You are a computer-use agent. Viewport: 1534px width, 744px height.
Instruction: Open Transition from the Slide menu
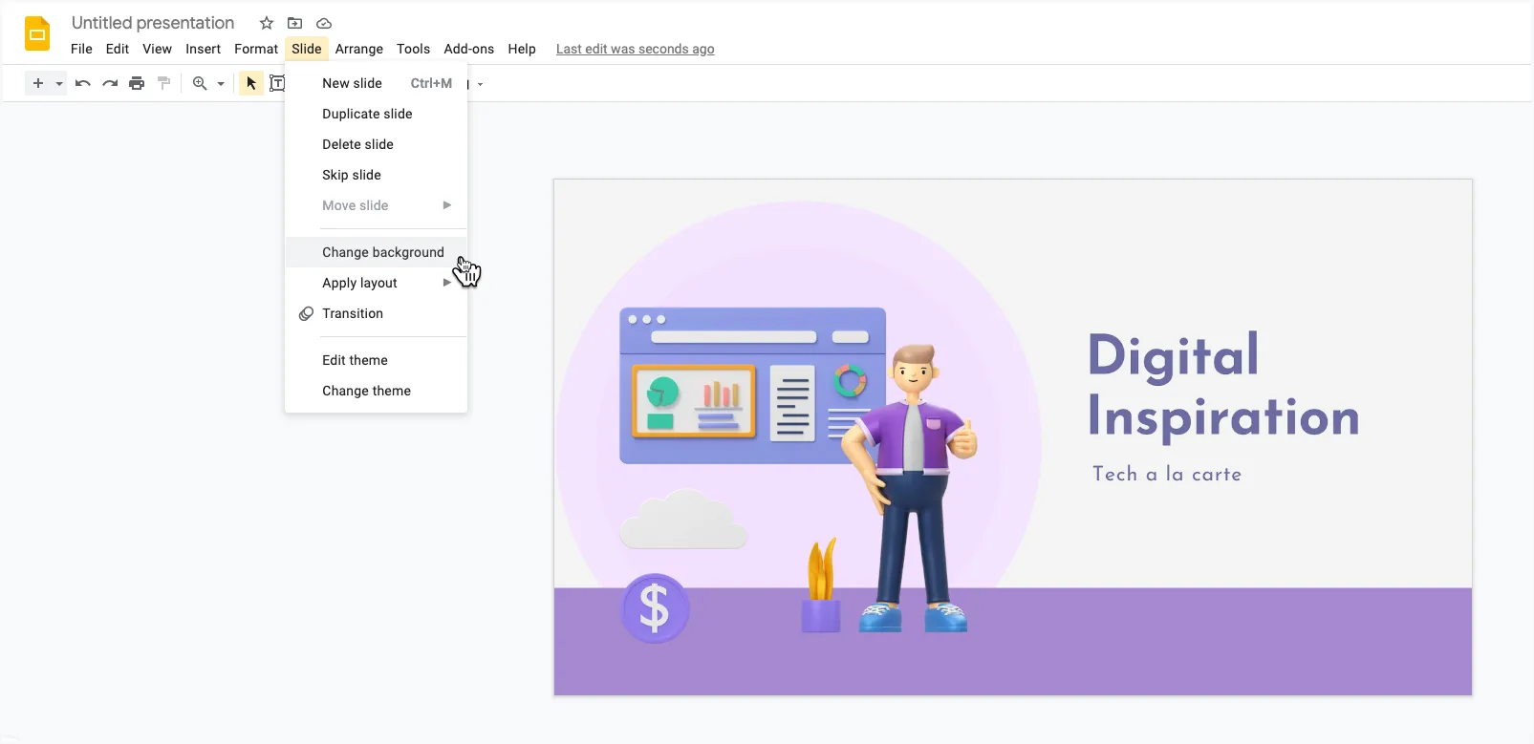tap(376, 313)
